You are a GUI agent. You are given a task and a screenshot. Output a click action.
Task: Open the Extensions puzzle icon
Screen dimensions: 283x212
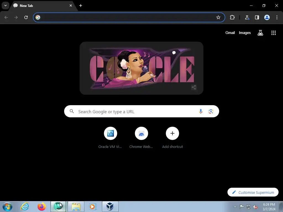click(232, 17)
